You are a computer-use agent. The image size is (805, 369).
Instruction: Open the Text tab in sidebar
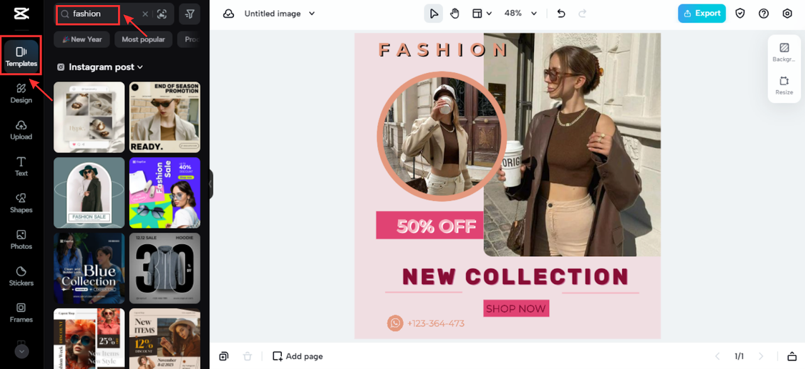[21, 166]
